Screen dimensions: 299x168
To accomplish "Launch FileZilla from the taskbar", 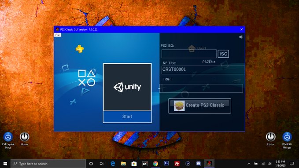I will tap(177, 164).
